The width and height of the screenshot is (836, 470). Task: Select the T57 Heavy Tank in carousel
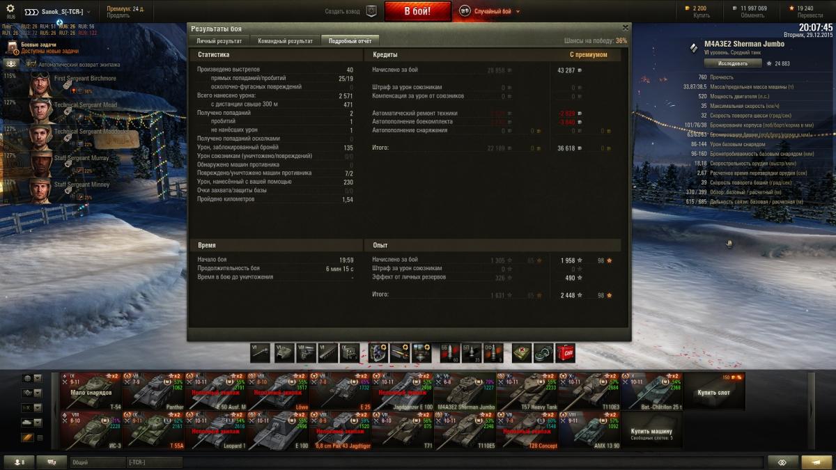[527, 392]
